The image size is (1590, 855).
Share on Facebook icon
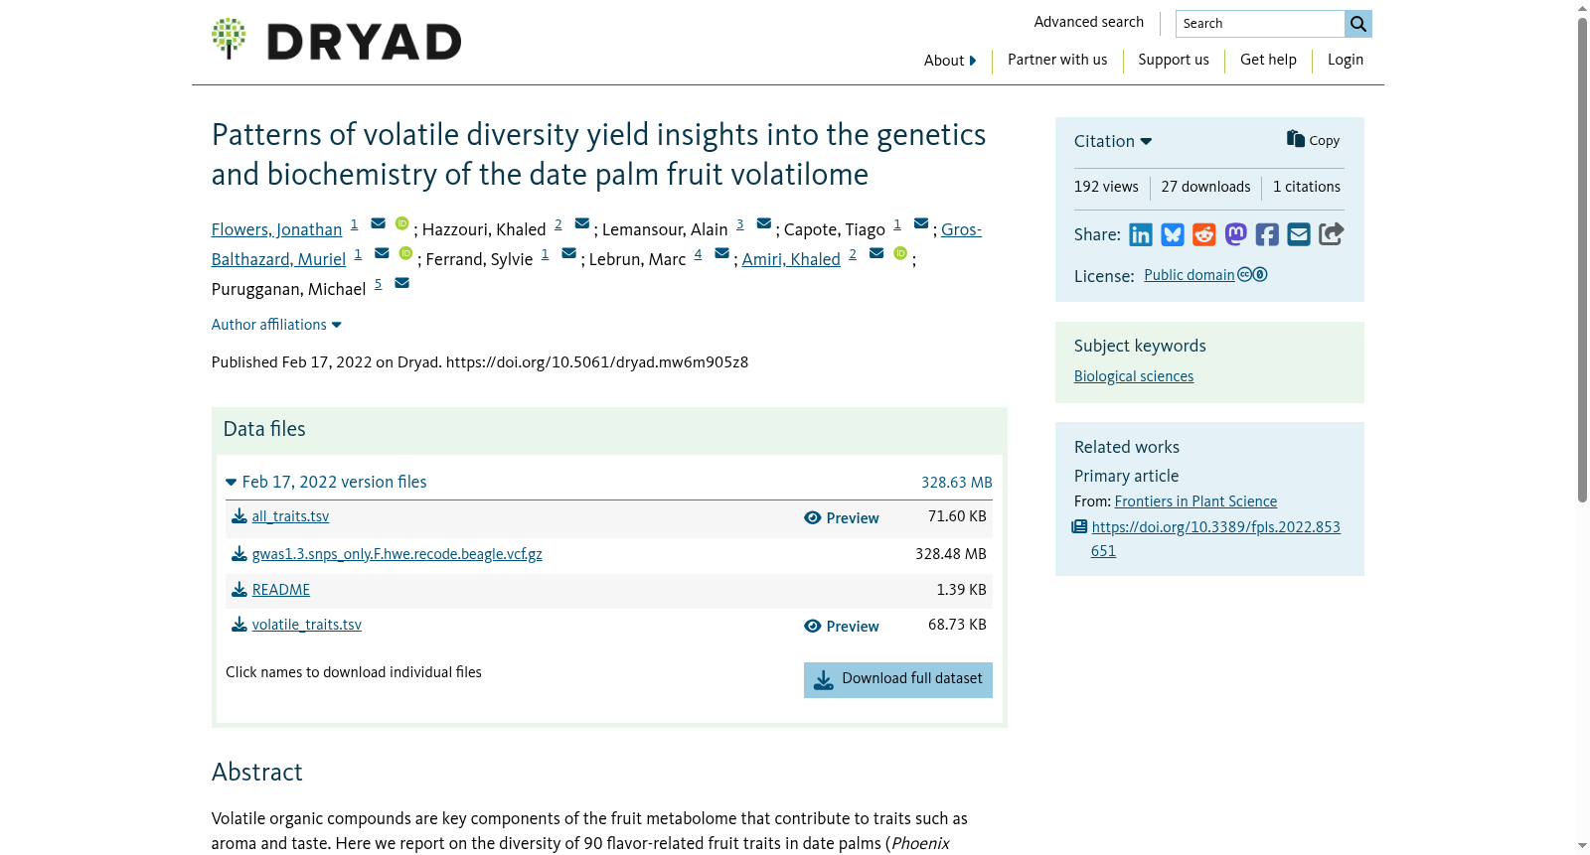click(x=1267, y=234)
